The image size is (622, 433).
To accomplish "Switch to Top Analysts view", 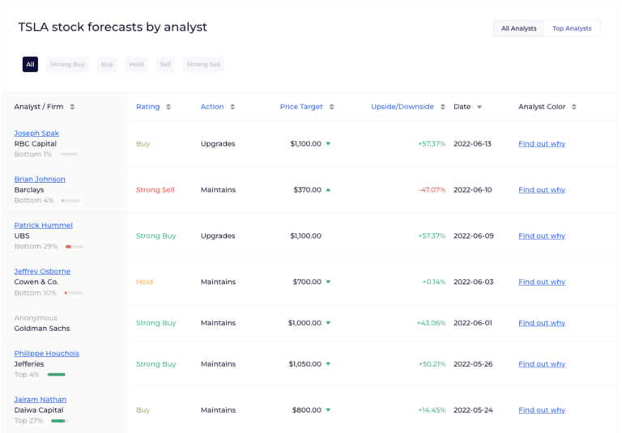I will (x=572, y=28).
